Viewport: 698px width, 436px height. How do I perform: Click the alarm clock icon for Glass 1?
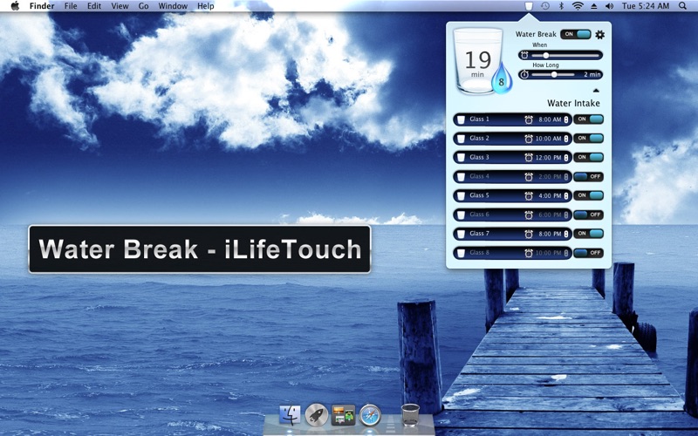pyautogui.click(x=529, y=119)
